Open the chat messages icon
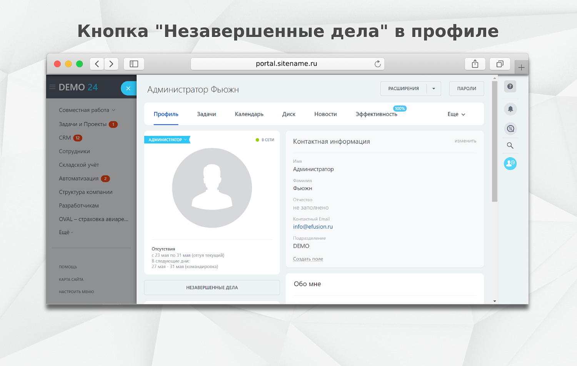The height and width of the screenshot is (366, 577). [510, 128]
